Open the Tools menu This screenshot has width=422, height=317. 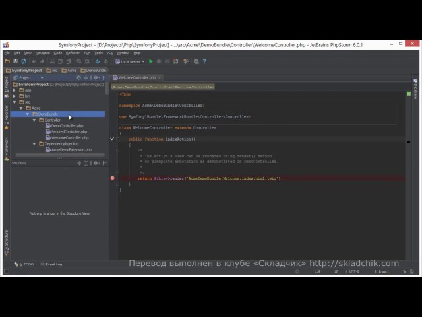pos(98,53)
